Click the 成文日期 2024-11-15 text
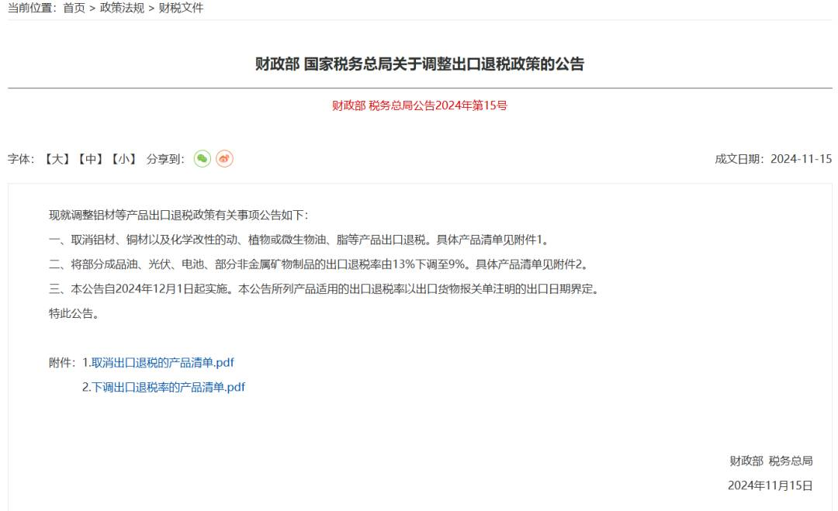This screenshot has height=511, width=838. 774,159
